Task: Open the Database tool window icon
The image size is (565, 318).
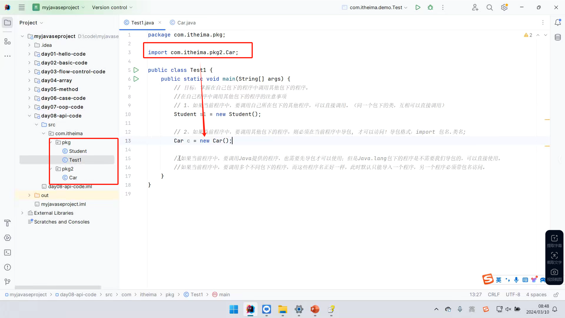Action: click(x=558, y=37)
